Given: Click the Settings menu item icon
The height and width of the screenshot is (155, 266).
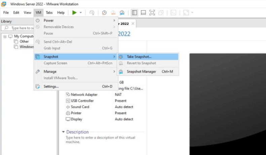Looking at the screenshot, I should [38, 86].
